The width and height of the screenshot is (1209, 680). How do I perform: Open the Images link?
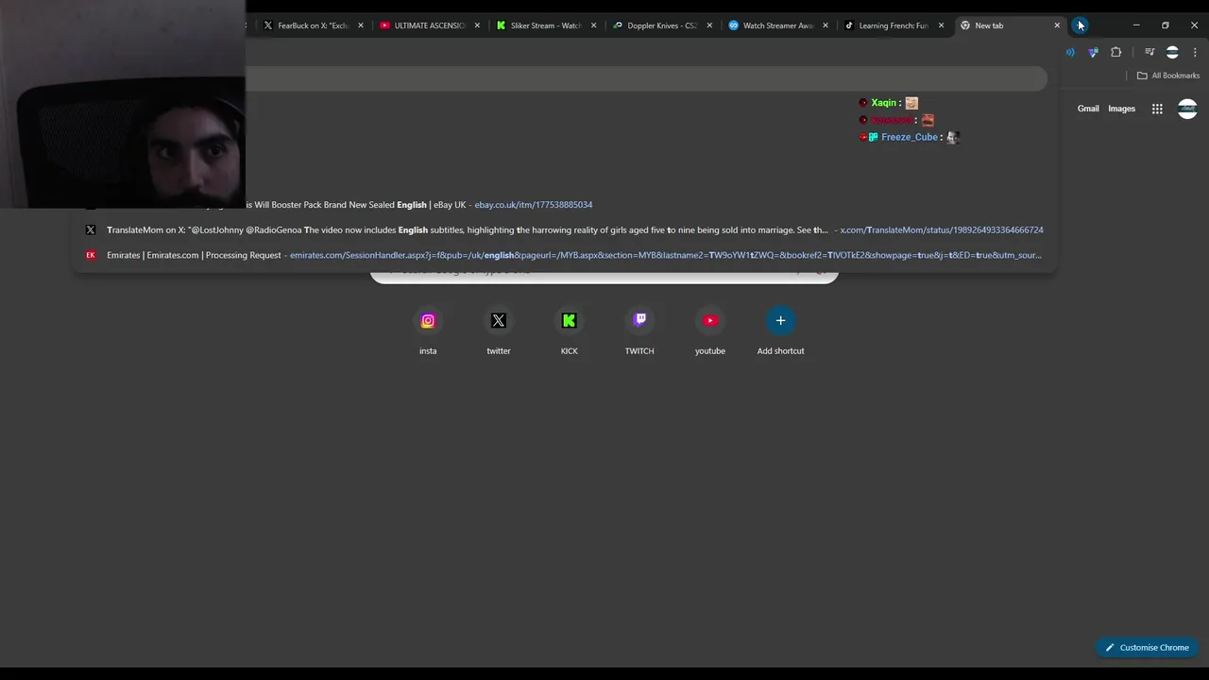(x=1121, y=109)
